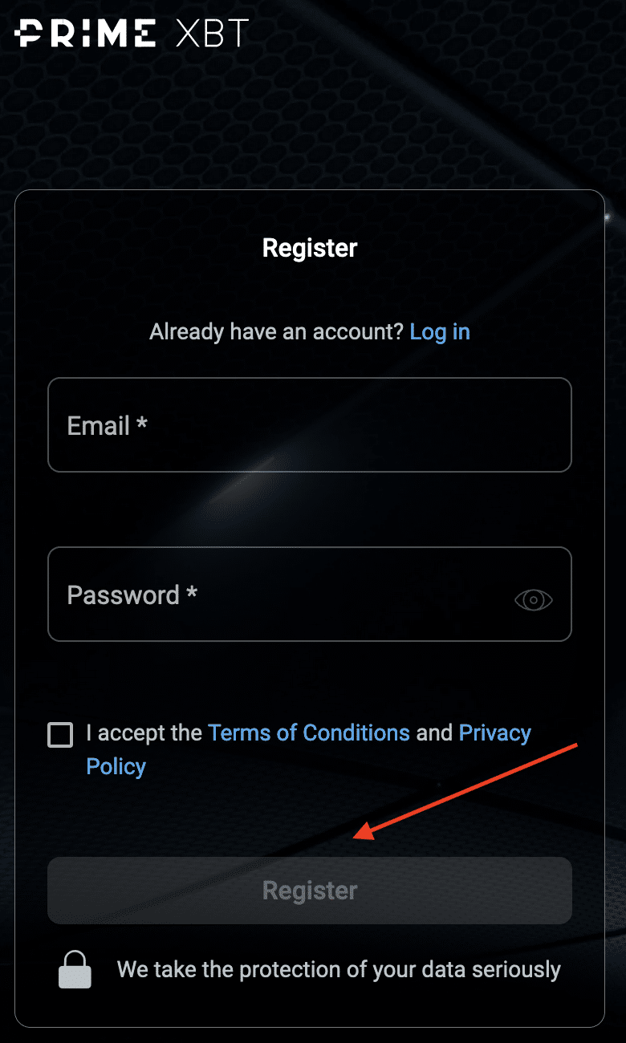Show password using the eye icon
This screenshot has height=1043, width=626.
tap(534, 599)
